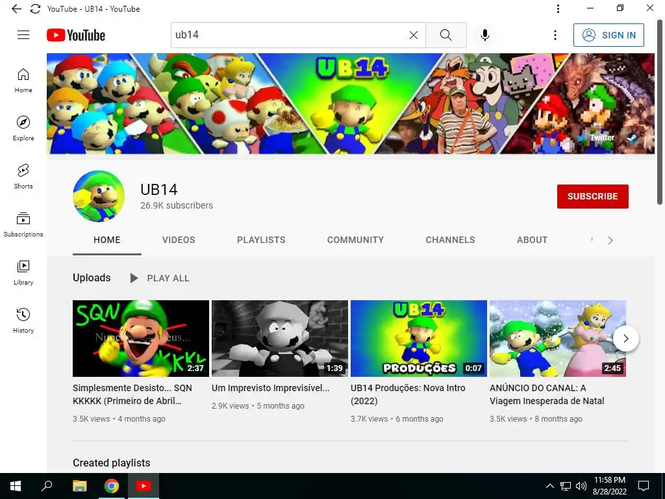Viewport: 665px width, 499px height.
Task: Search with your voice microphone icon
Action: coord(485,35)
